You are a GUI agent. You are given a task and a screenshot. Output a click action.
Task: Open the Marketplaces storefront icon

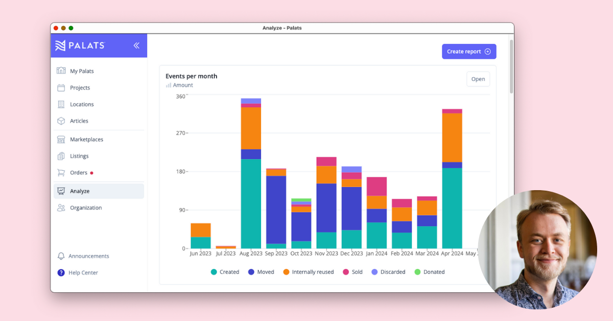pyautogui.click(x=61, y=140)
